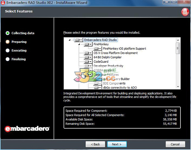Image resolution: width=191 pixels, height=150 pixels.
Task: Open the dbGo connectivity to ADO install dropdown
Action: click(x=97, y=87)
